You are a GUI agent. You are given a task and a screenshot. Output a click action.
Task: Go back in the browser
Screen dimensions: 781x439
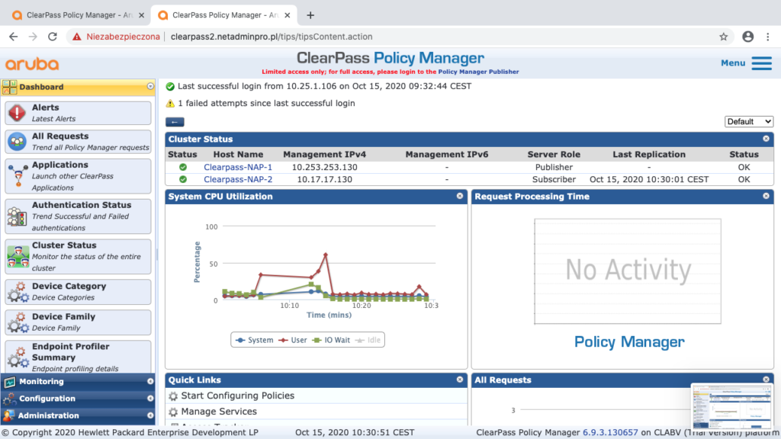click(14, 37)
